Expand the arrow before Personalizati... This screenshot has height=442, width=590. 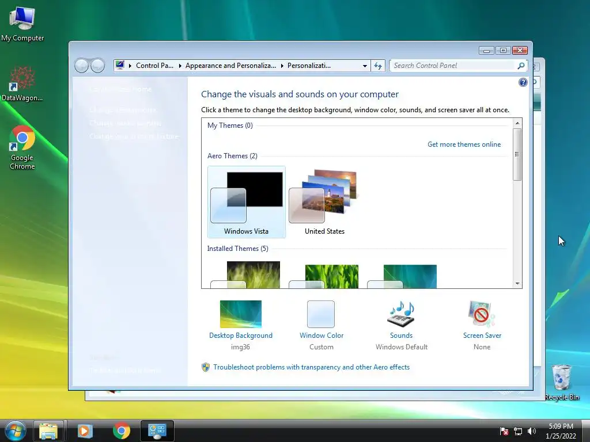click(x=282, y=66)
